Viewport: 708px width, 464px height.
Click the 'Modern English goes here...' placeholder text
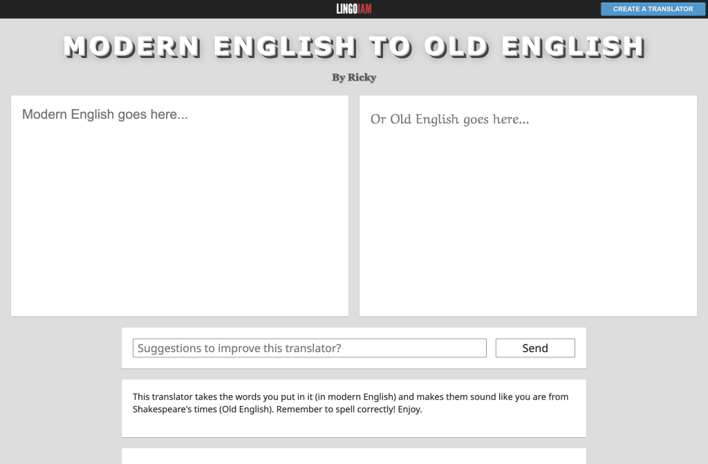[105, 115]
